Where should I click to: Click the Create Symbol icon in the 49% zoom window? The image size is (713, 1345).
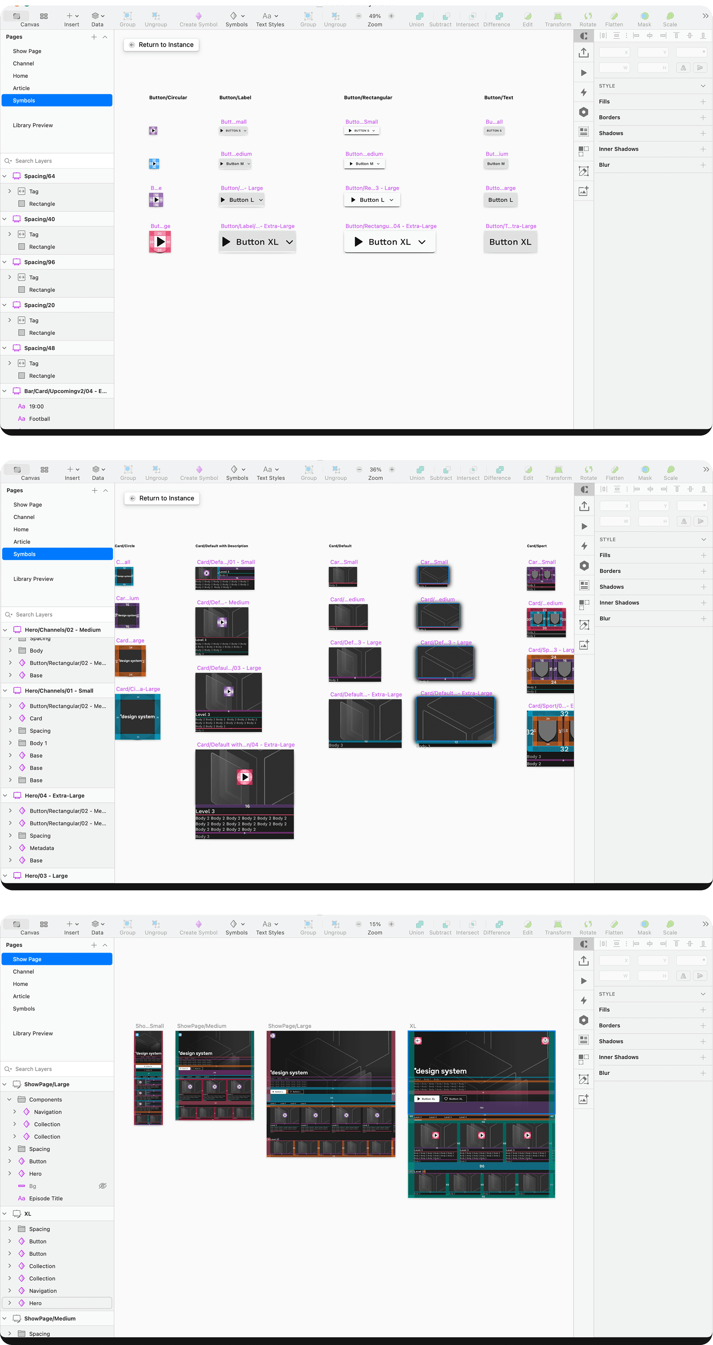coord(198,16)
